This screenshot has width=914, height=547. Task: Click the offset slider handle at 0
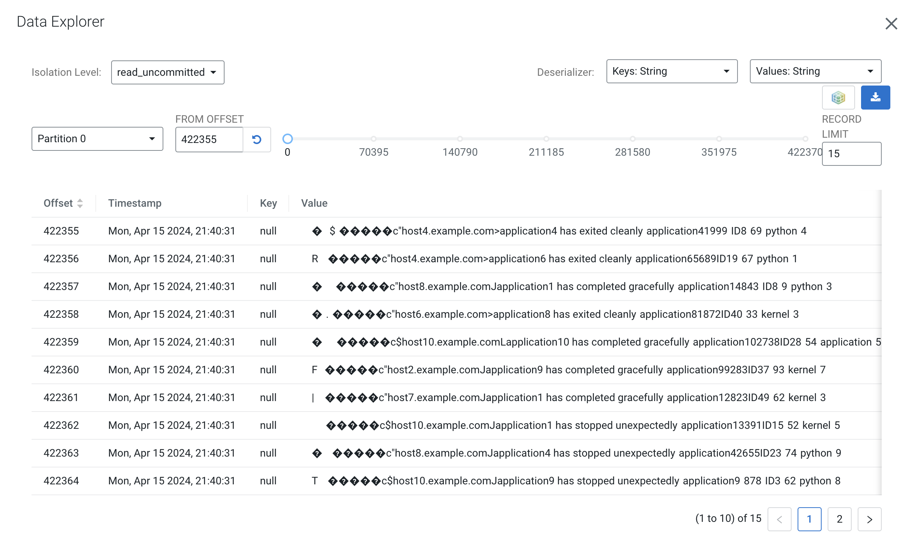click(287, 139)
